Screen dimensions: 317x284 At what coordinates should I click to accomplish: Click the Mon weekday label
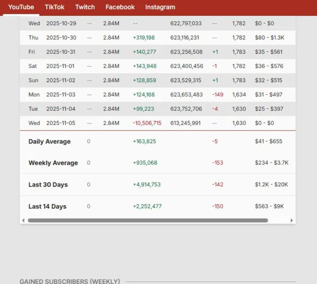tap(34, 95)
